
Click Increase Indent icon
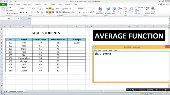(60, 12)
